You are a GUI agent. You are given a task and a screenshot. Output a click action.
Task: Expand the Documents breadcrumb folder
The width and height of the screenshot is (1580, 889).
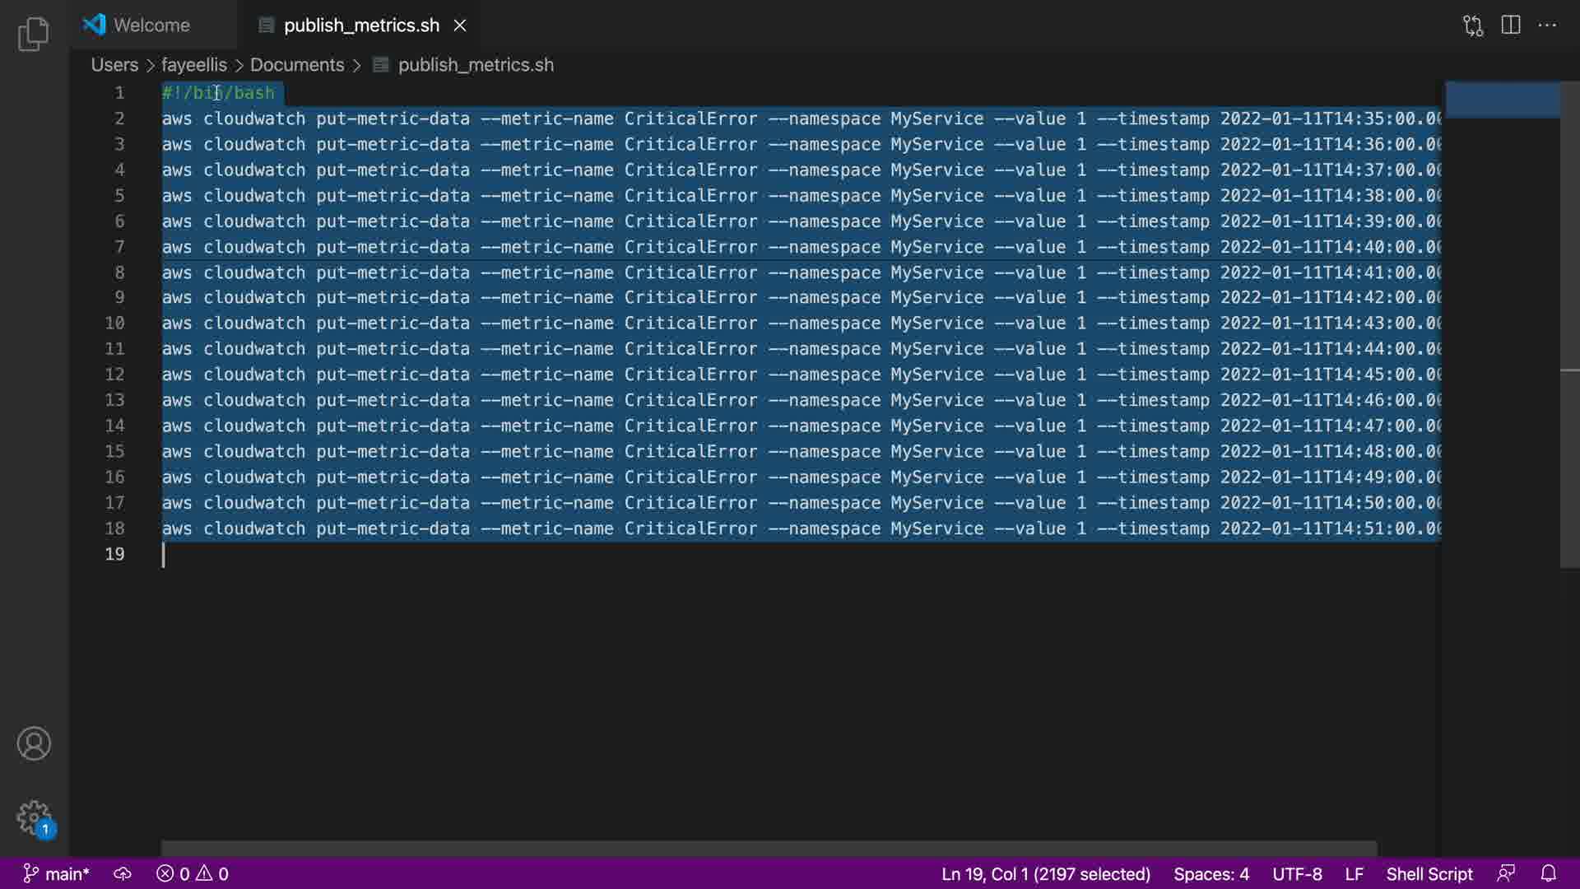click(296, 65)
